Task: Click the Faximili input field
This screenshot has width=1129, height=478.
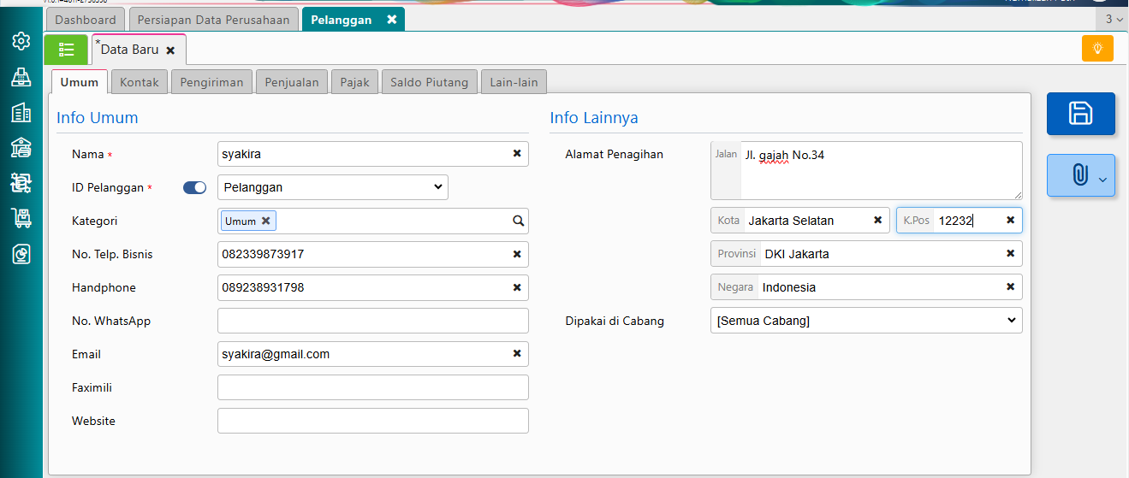Action: 373,387
